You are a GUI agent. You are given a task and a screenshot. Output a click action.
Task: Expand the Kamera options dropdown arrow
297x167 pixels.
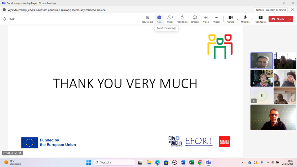pos(237,19)
